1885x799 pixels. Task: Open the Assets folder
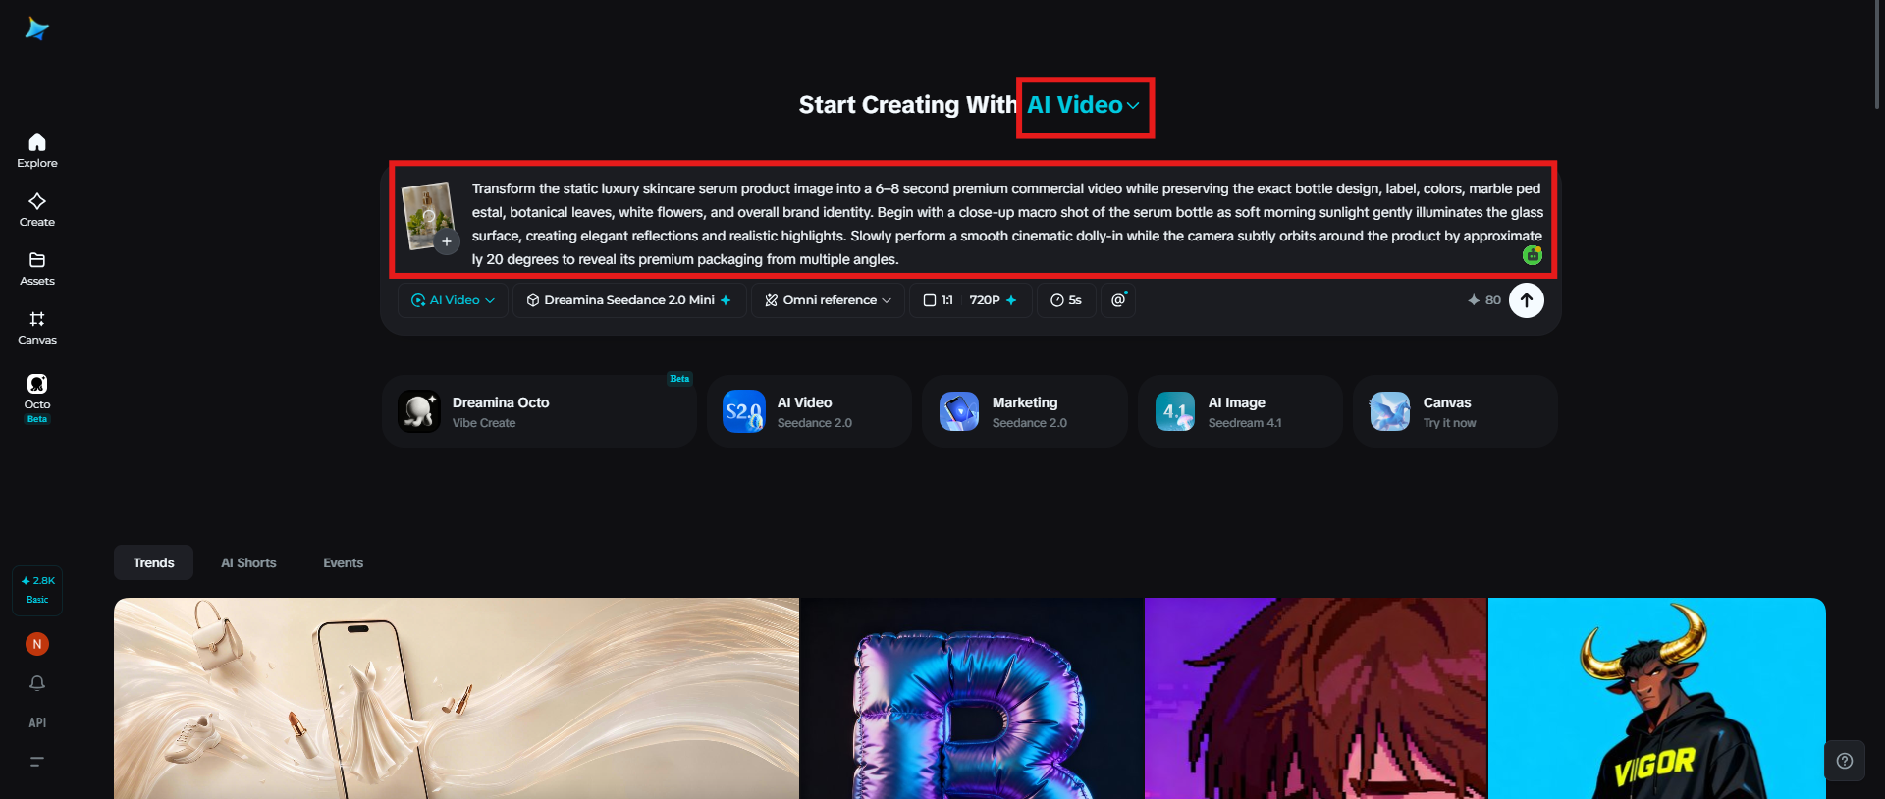pyautogui.click(x=37, y=269)
